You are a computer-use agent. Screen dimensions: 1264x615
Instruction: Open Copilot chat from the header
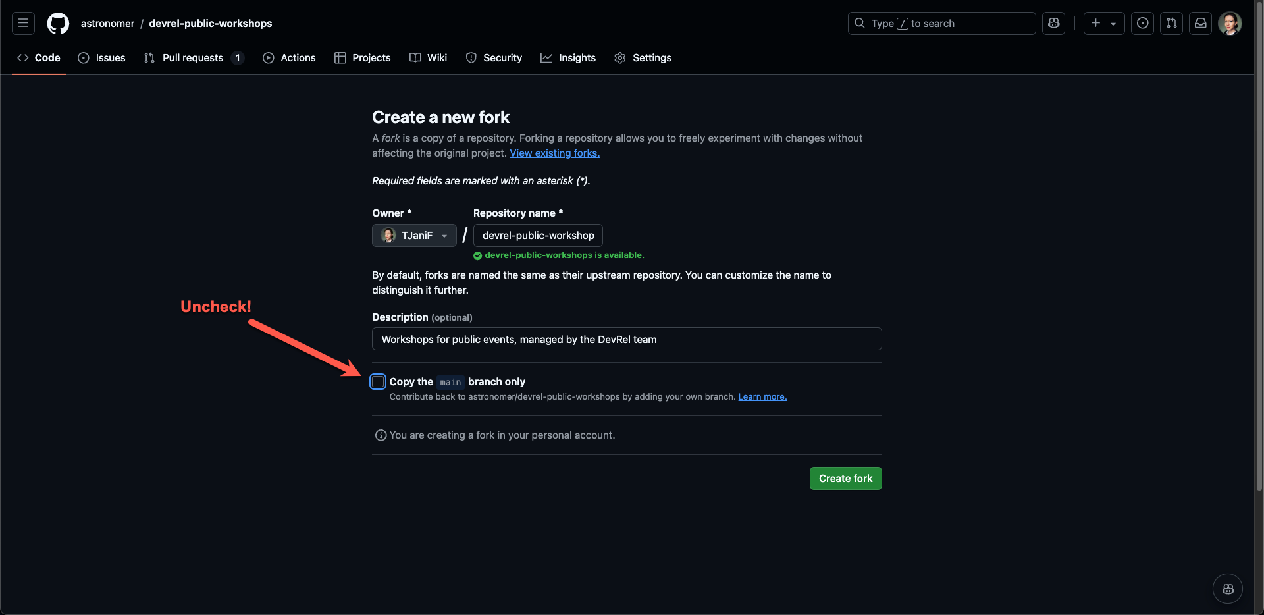tap(1053, 23)
